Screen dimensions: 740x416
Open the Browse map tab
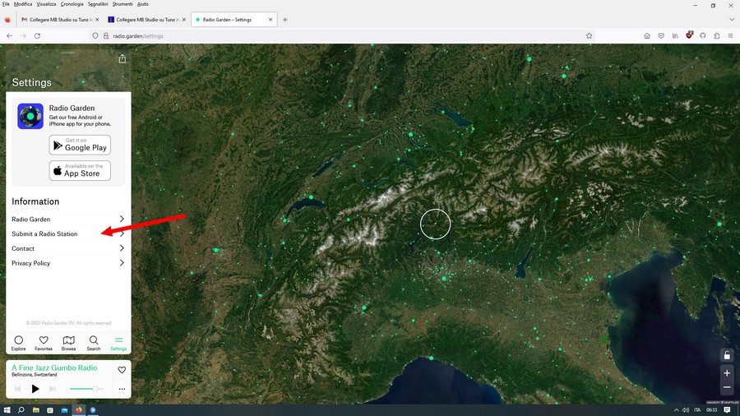pyautogui.click(x=68, y=343)
